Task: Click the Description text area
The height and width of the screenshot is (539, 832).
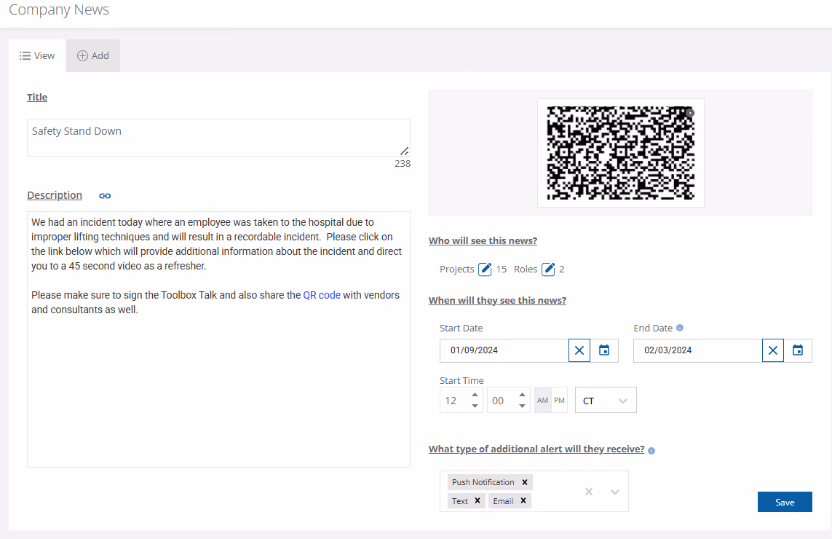Action: [x=218, y=339]
